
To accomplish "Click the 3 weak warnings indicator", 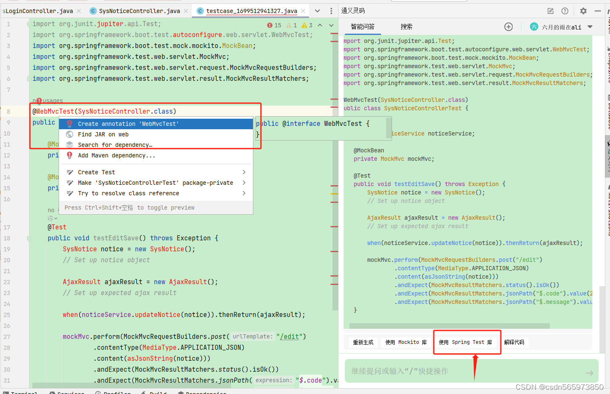I will [x=307, y=25].
